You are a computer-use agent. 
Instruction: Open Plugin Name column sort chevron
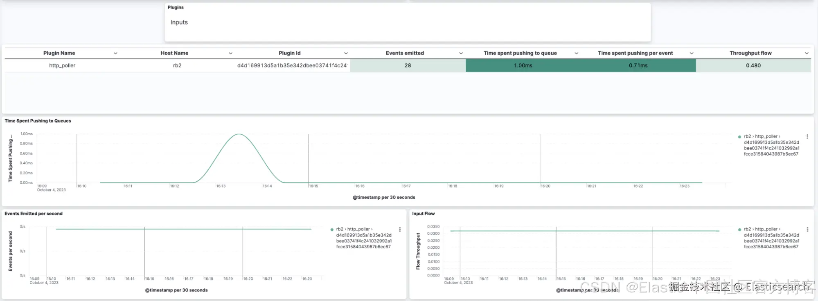[x=115, y=53]
